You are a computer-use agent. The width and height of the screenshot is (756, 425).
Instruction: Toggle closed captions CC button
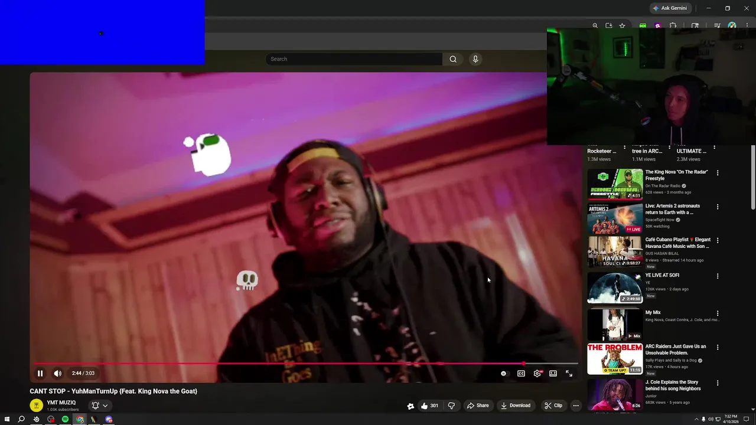[x=521, y=373]
